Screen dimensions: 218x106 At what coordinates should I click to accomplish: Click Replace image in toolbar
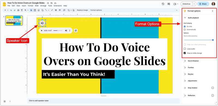click(x=83, y=10)
